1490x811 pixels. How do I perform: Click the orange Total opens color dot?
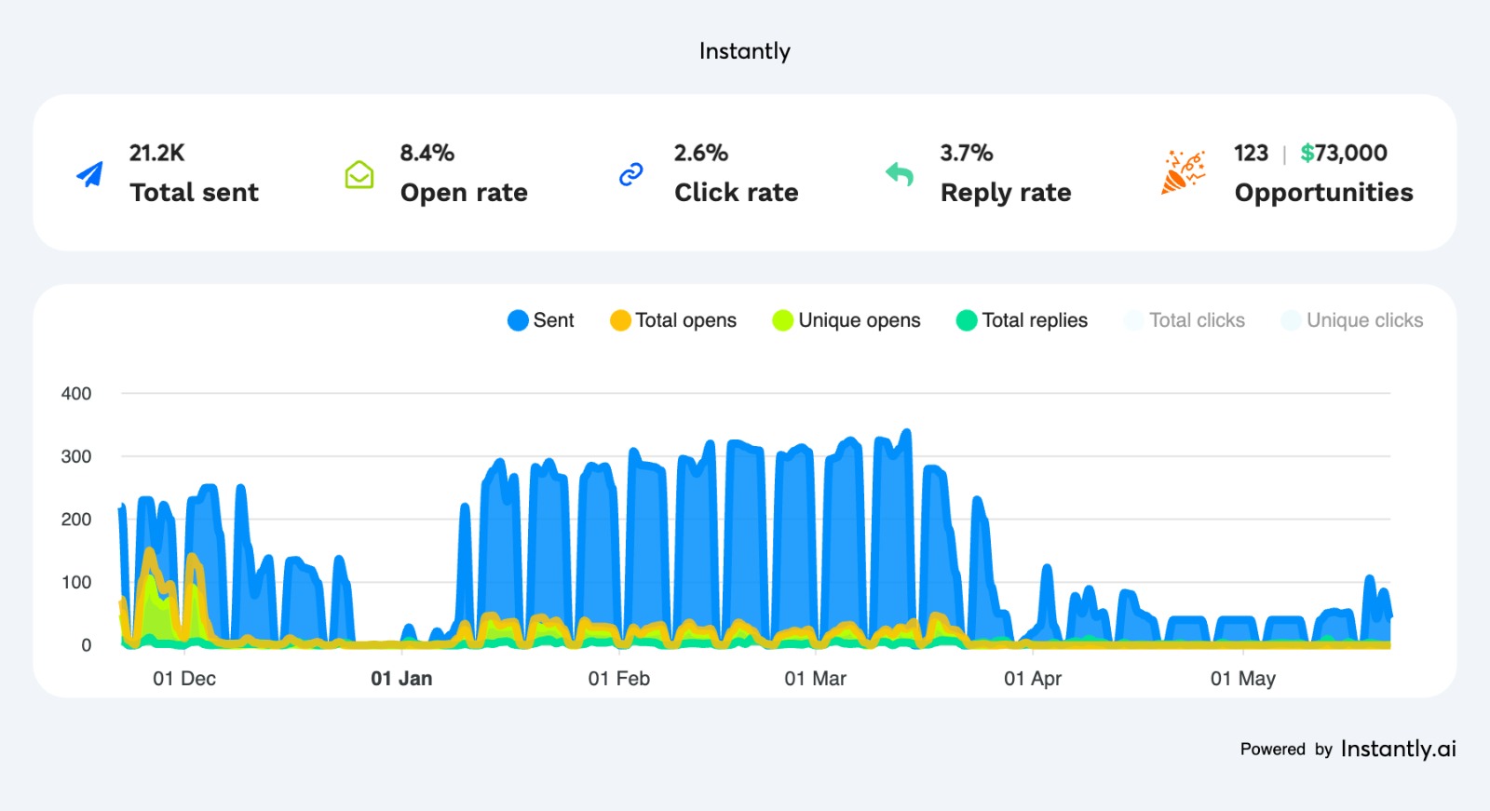[620, 320]
